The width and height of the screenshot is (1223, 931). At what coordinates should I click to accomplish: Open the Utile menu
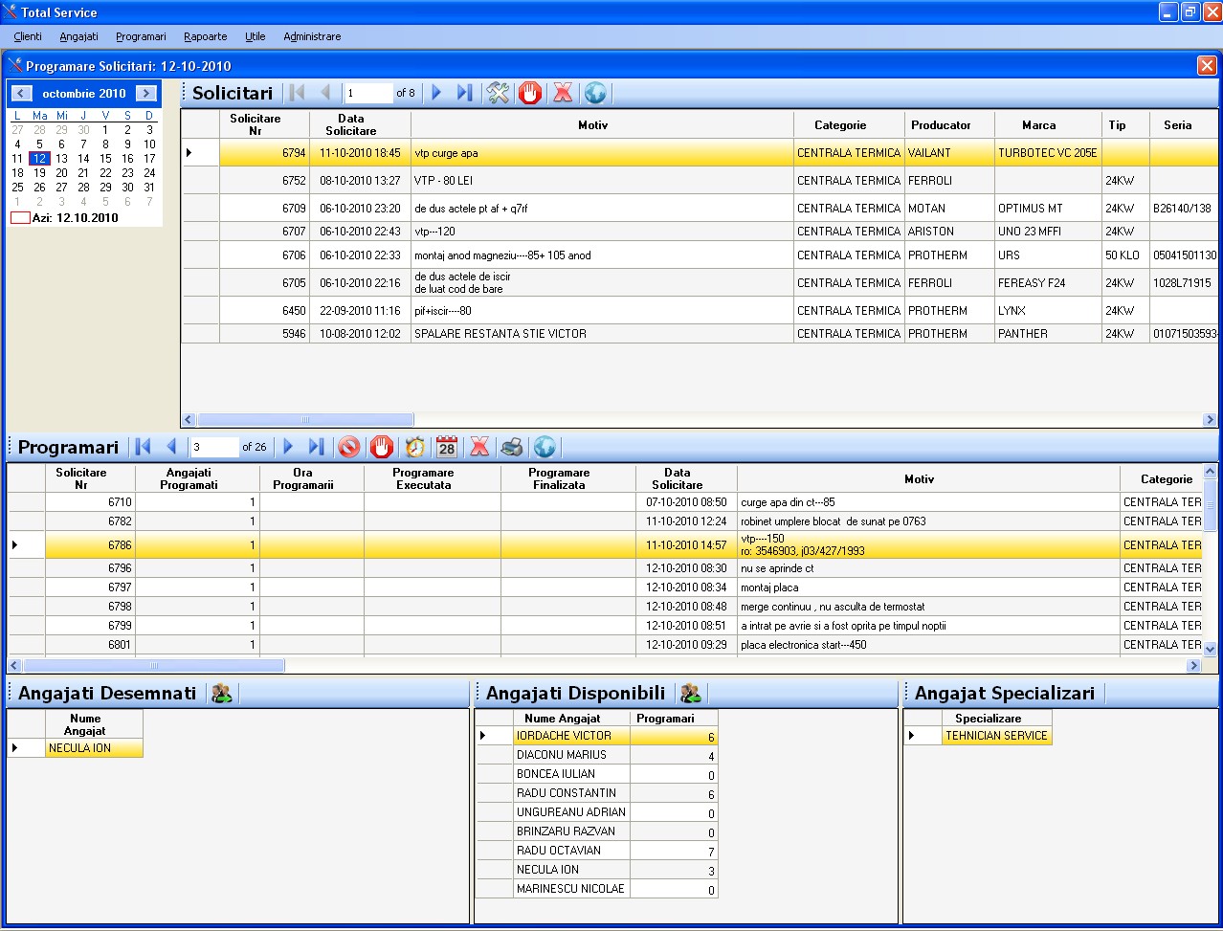(256, 36)
